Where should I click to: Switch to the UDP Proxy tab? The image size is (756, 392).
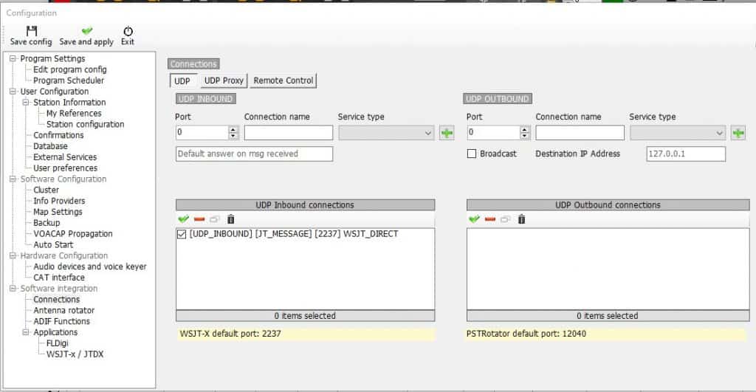(224, 80)
